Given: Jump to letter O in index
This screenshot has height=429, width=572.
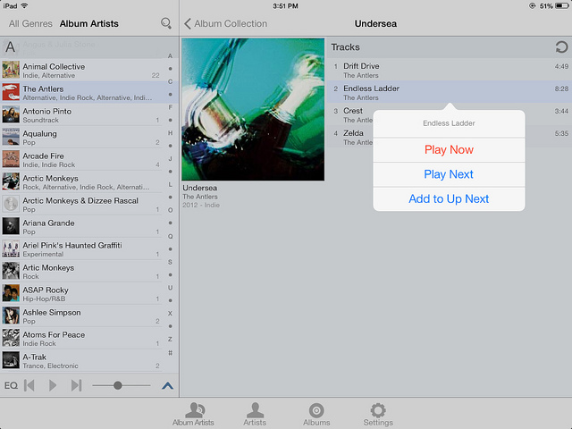Looking at the screenshot, I should coord(170,210).
